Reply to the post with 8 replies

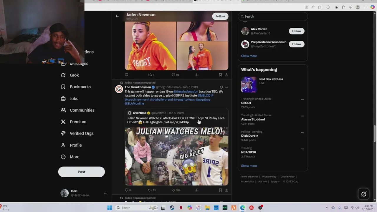tap(128, 190)
